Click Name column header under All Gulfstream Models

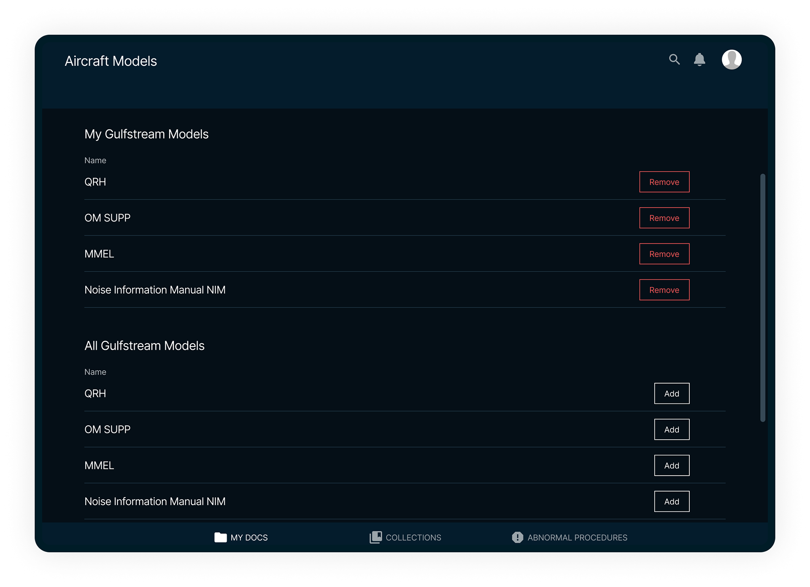pos(95,372)
